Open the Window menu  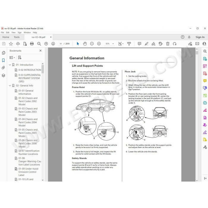coord(27,32)
